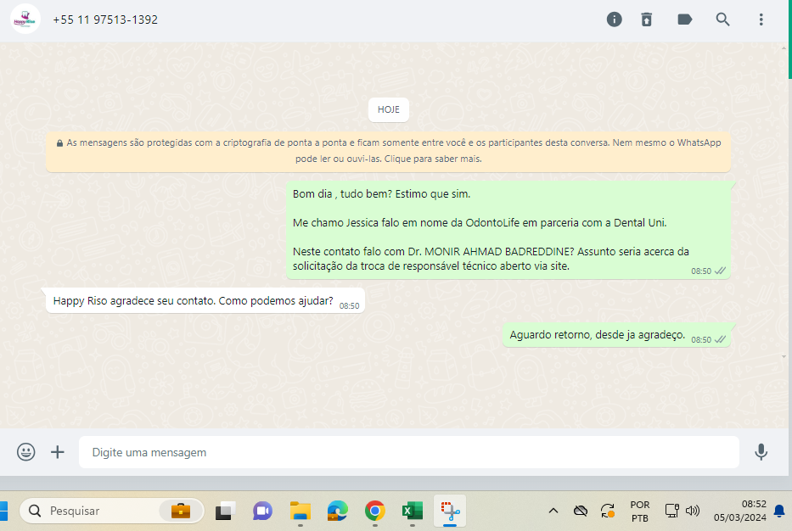Open the volume speaker tray icon
This screenshot has height=531, width=792.
click(693, 511)
